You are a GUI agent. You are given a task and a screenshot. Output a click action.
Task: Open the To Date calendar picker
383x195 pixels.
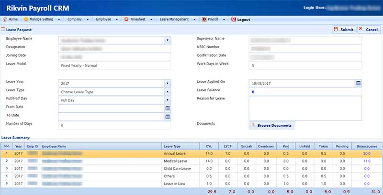(x=168, y=117)
